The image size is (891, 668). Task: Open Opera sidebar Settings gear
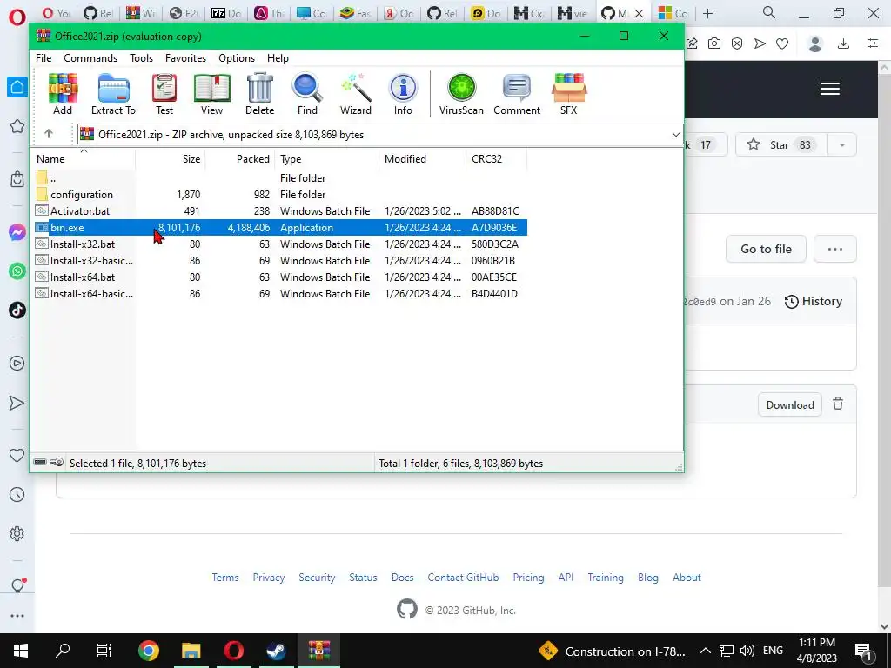pos(17,533)
